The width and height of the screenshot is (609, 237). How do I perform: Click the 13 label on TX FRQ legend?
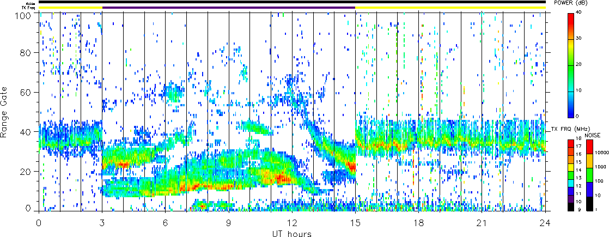578,178
